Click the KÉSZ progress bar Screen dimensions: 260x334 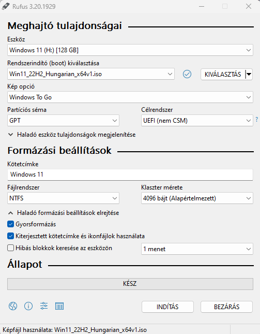point(130,284)
